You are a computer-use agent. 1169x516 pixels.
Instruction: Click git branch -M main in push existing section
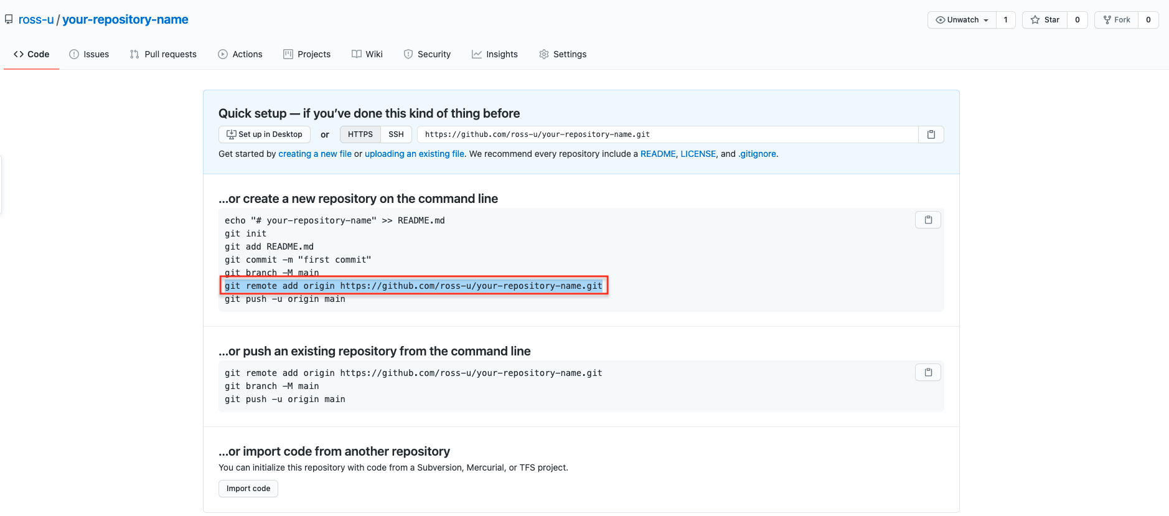click(272, 386)
